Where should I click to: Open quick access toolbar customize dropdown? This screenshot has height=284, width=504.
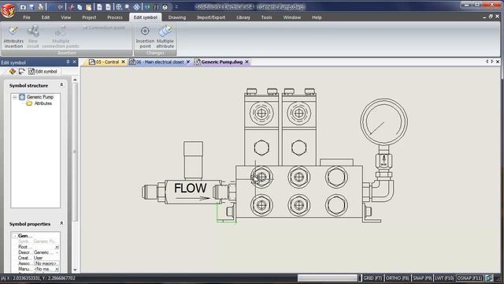coord(176,7)
